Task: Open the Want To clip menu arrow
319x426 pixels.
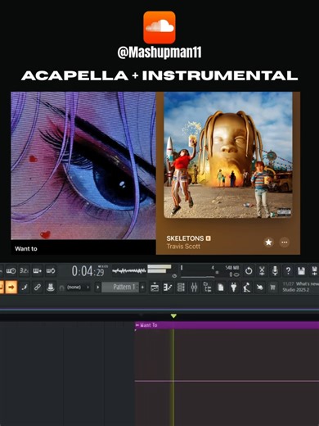Action: point(137,325)
